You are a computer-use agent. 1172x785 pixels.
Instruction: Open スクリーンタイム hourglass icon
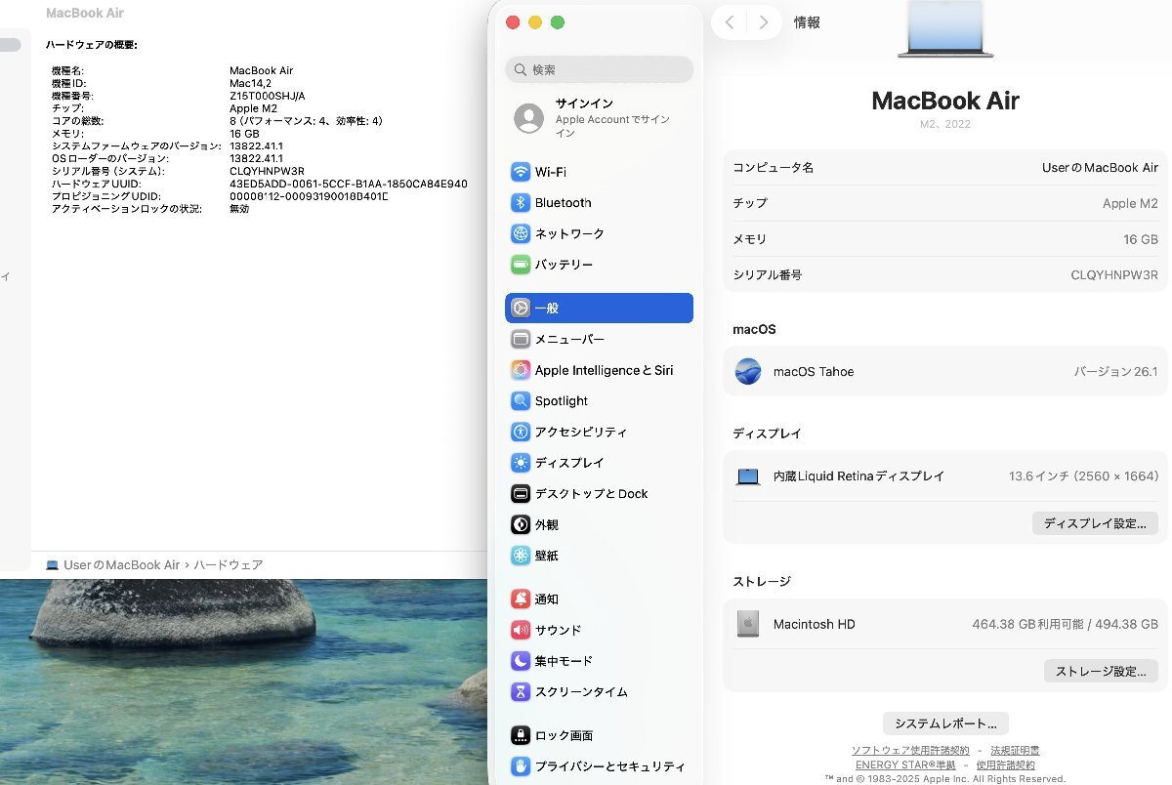pyautogui.click(x=521, y=692)
